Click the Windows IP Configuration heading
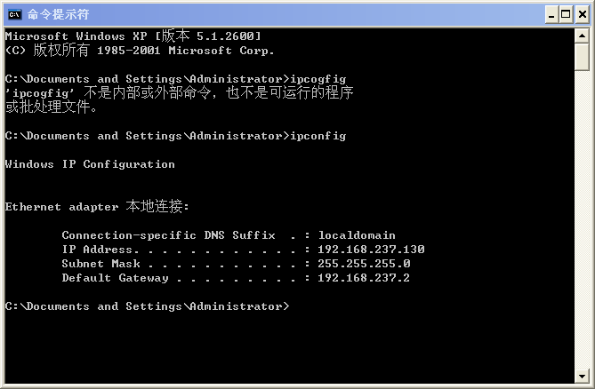The width and height of the screenshot is (595, 389). (90, 164)
